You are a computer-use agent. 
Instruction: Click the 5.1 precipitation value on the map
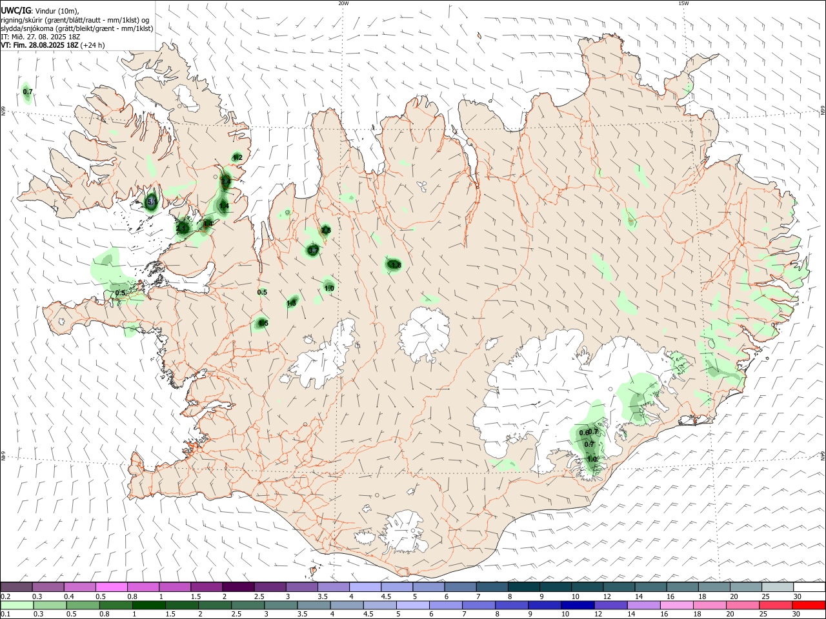coord(152,202)
